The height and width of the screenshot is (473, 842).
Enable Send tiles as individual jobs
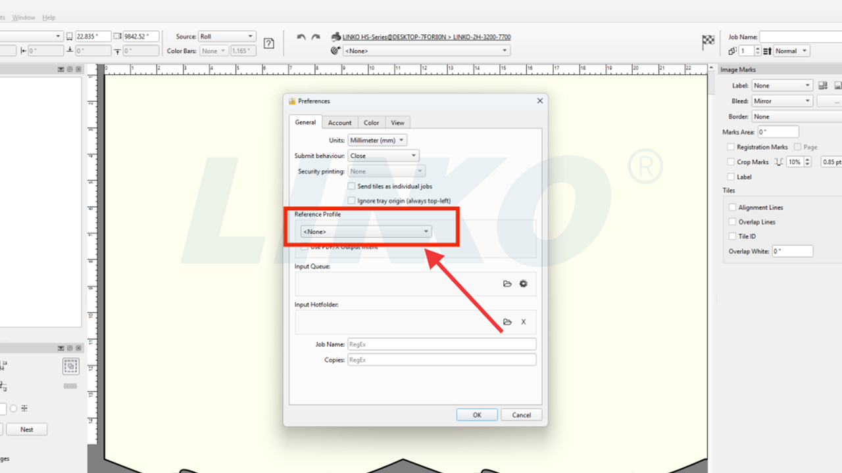coord(352,187)
